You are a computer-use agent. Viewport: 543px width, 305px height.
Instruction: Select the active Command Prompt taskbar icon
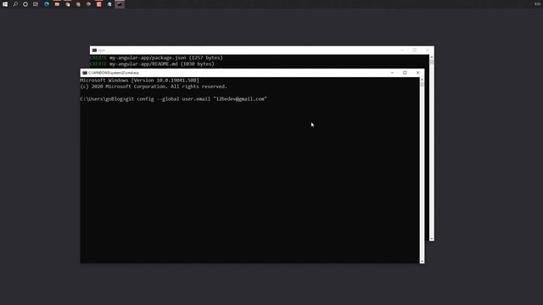120,4
